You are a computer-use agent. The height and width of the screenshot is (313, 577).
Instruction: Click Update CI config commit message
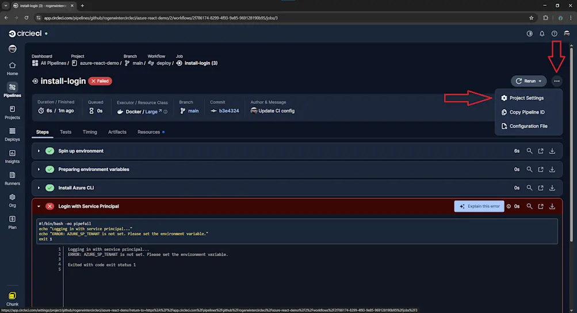[x=276, y=111]
